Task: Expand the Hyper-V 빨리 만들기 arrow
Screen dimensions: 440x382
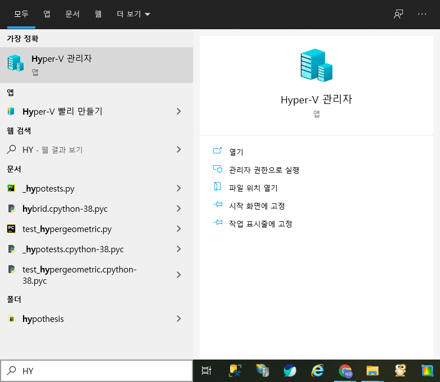Action: pyautogui.click(x=178, y=111)
